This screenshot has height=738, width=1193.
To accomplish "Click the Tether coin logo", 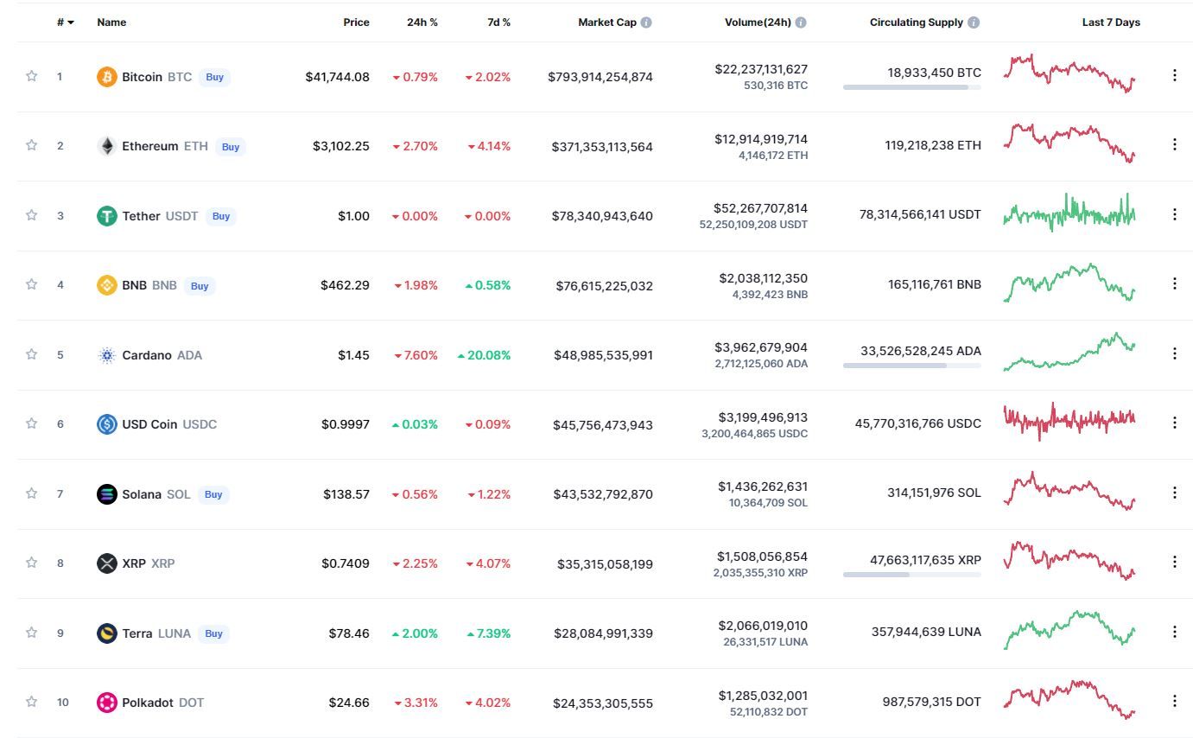I will tap(106, 216).
